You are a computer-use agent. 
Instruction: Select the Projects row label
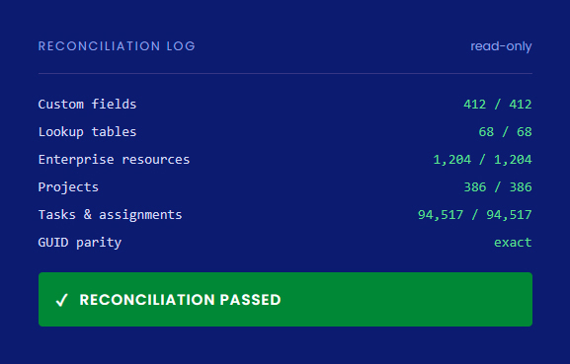pyautogui.click(x=68, y=187)
